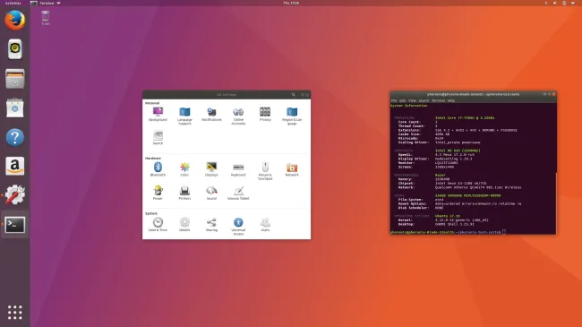Click the volume icon in top bar
The width and height of the screenshot is (582, 327).
pos(555,3)
